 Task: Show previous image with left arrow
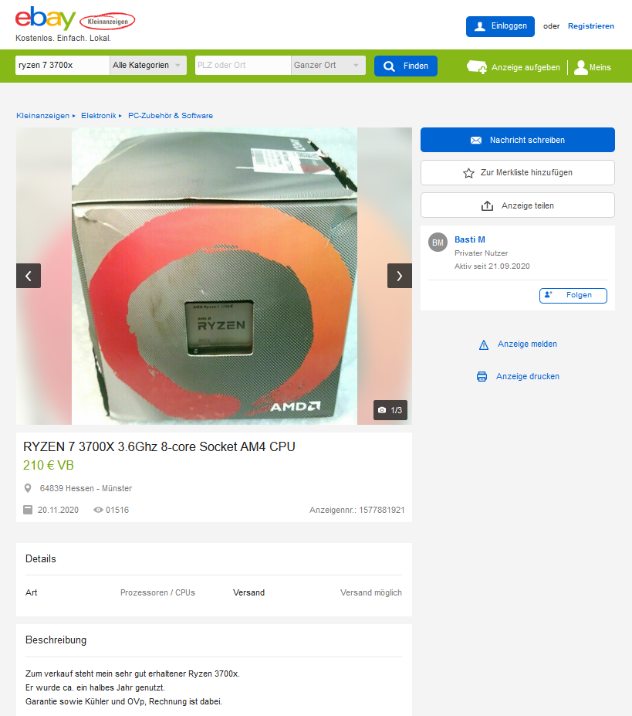click(29, 276)
